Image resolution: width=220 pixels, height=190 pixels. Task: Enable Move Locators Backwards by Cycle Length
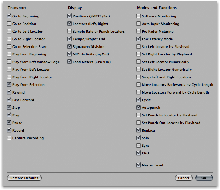coord(139,84)
